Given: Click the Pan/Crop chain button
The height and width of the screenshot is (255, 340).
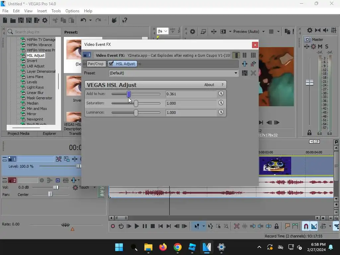Looking at the screenshot, I should pos(96,64).
